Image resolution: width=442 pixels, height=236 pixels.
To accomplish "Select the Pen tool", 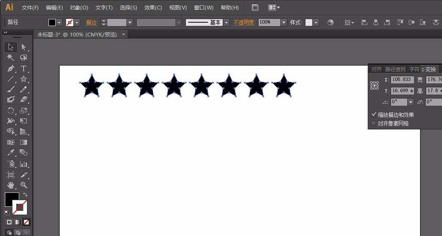I will pos(11,68).
